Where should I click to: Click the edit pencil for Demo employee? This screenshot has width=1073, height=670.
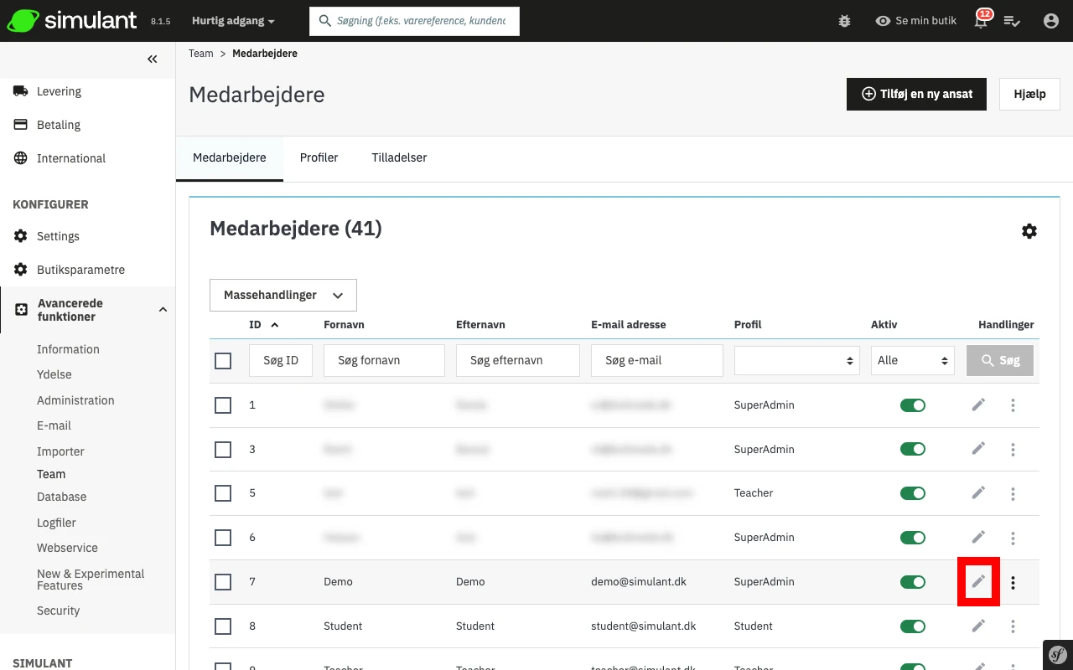(x=978, y=581)
